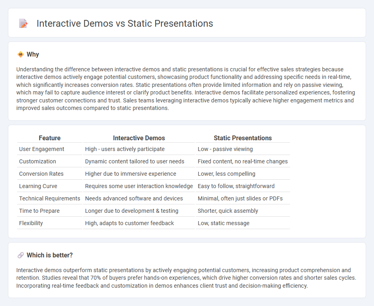
Task: Click the Which is better? heading
Action: point(50,255)
